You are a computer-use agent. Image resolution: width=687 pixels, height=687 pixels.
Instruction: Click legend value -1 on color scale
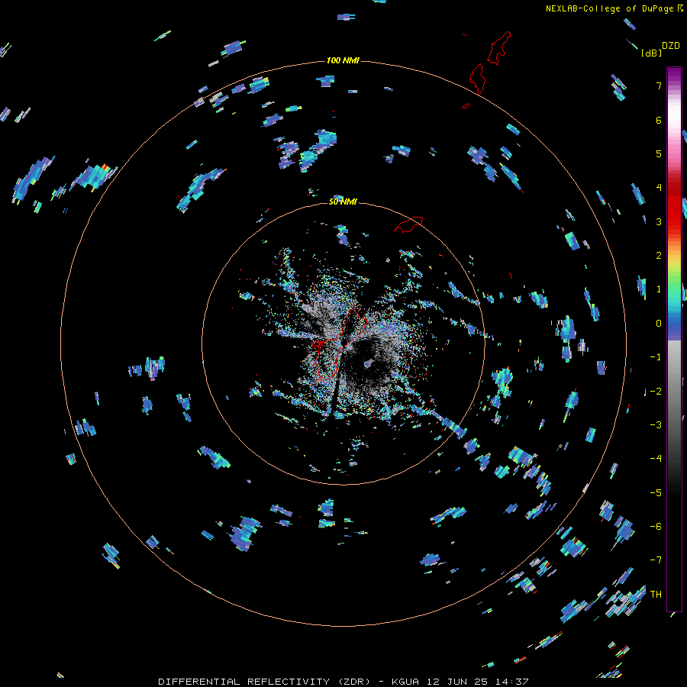click(656, 357)
